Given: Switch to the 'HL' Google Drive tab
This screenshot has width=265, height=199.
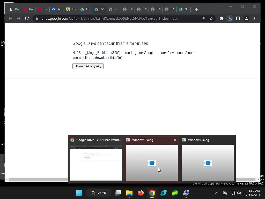Looking at the screenshot, I should [x=85, y=9].
